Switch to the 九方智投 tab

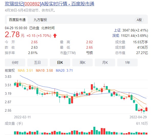tap(40, 20)
